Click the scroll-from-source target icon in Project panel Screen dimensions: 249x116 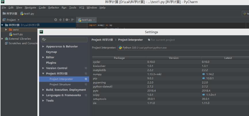tap(55, 20)
